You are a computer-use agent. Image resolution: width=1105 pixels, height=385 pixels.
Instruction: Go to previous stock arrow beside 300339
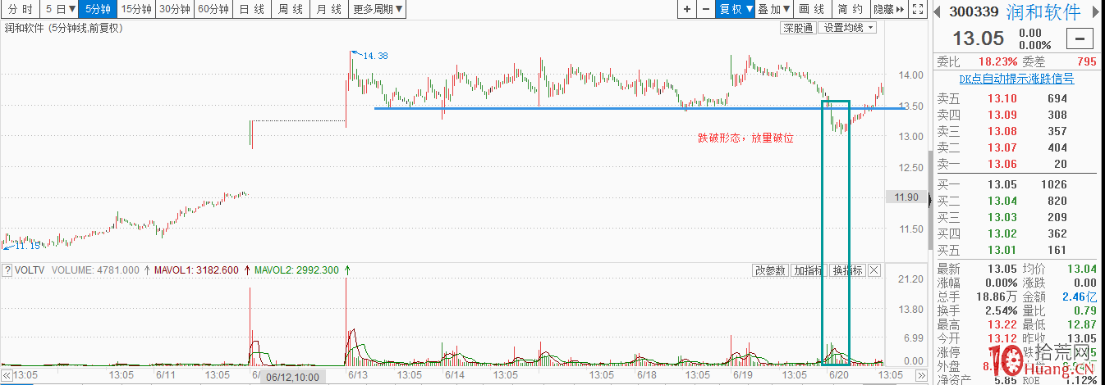(x=938, y=11)
